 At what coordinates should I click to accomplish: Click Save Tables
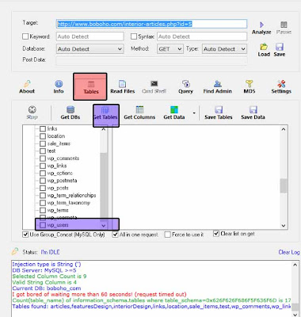[219, 113]
